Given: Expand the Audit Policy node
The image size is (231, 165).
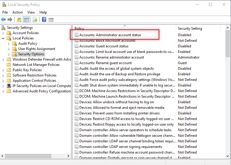Looking at the screenshot, I should point(9,44).
